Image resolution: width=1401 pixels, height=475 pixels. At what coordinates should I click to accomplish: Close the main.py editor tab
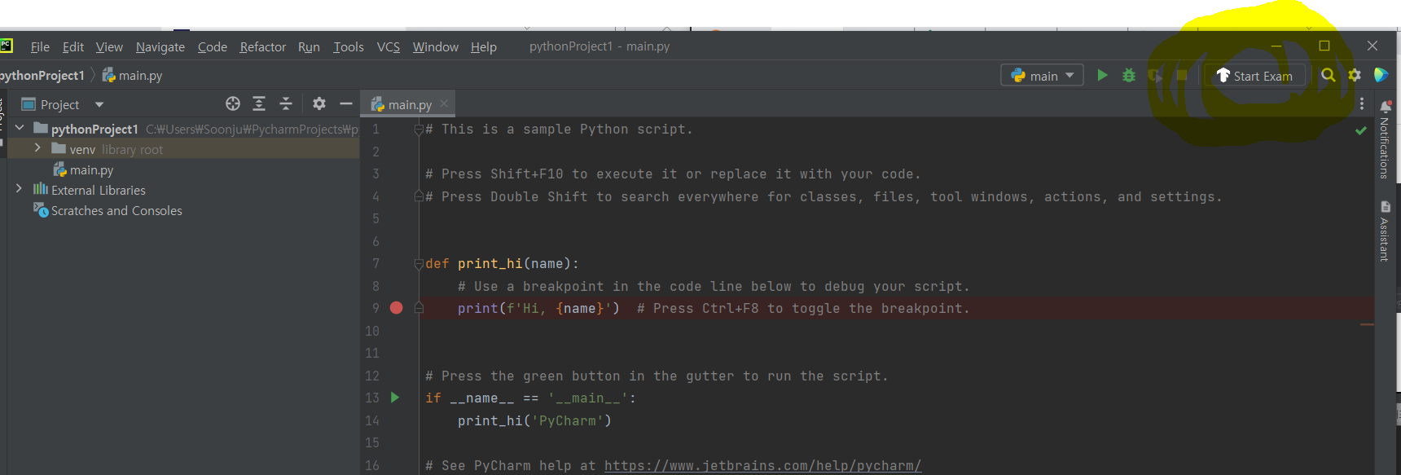[x=444, y=103]
